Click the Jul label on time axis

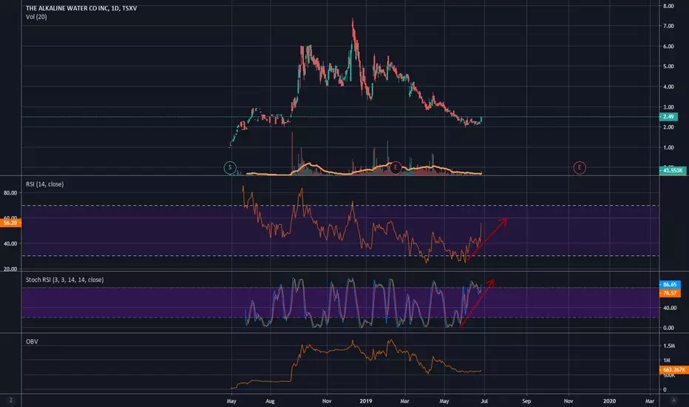pyautogui.click(x=484, y=401)
